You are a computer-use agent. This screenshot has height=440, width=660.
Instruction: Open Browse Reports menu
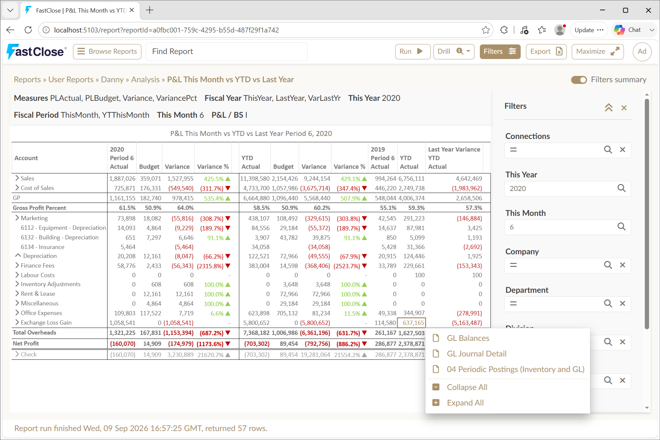click(107, 51)
